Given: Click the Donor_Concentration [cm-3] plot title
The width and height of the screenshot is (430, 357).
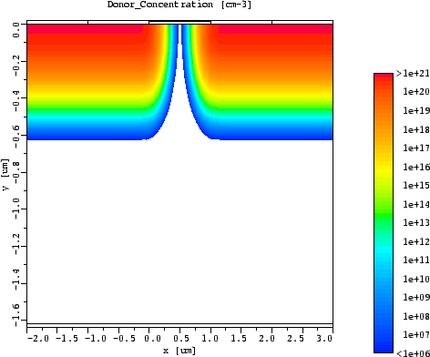Looking at the screenshot, I should tap(179, 5).
